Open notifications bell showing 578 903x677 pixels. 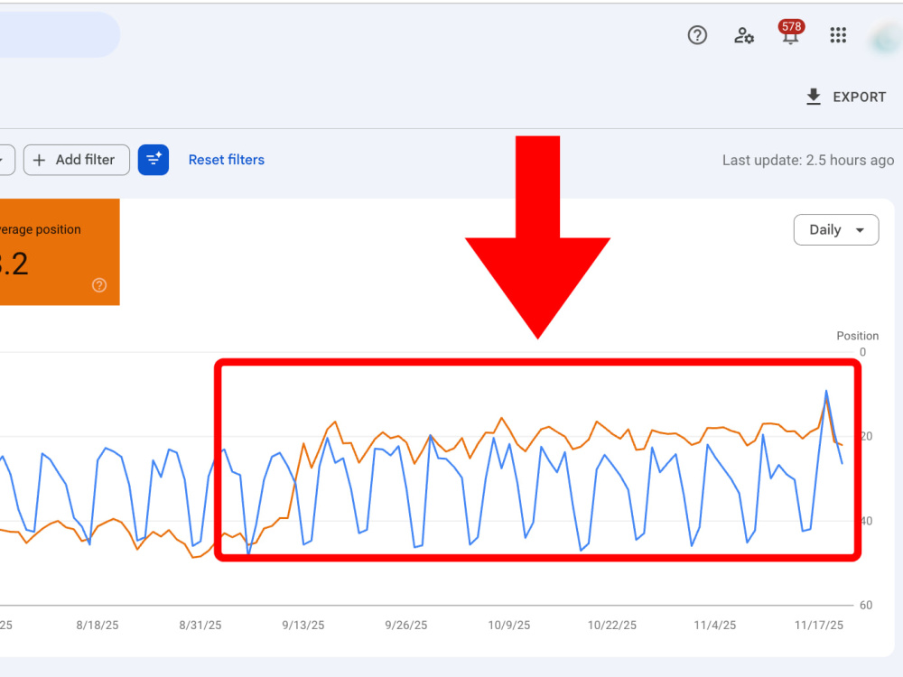[791, 33]
